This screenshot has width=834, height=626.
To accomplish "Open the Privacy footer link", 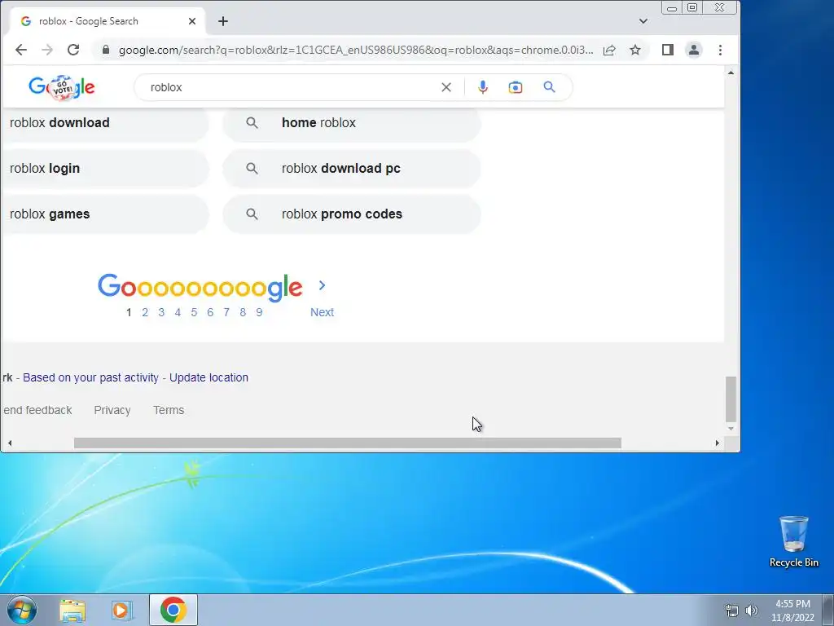I will click(x=112, y=411).
